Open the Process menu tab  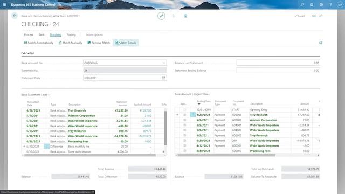point(29,34)
